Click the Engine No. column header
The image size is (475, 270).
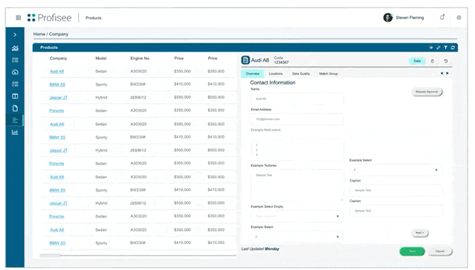[x=140, y=58]
